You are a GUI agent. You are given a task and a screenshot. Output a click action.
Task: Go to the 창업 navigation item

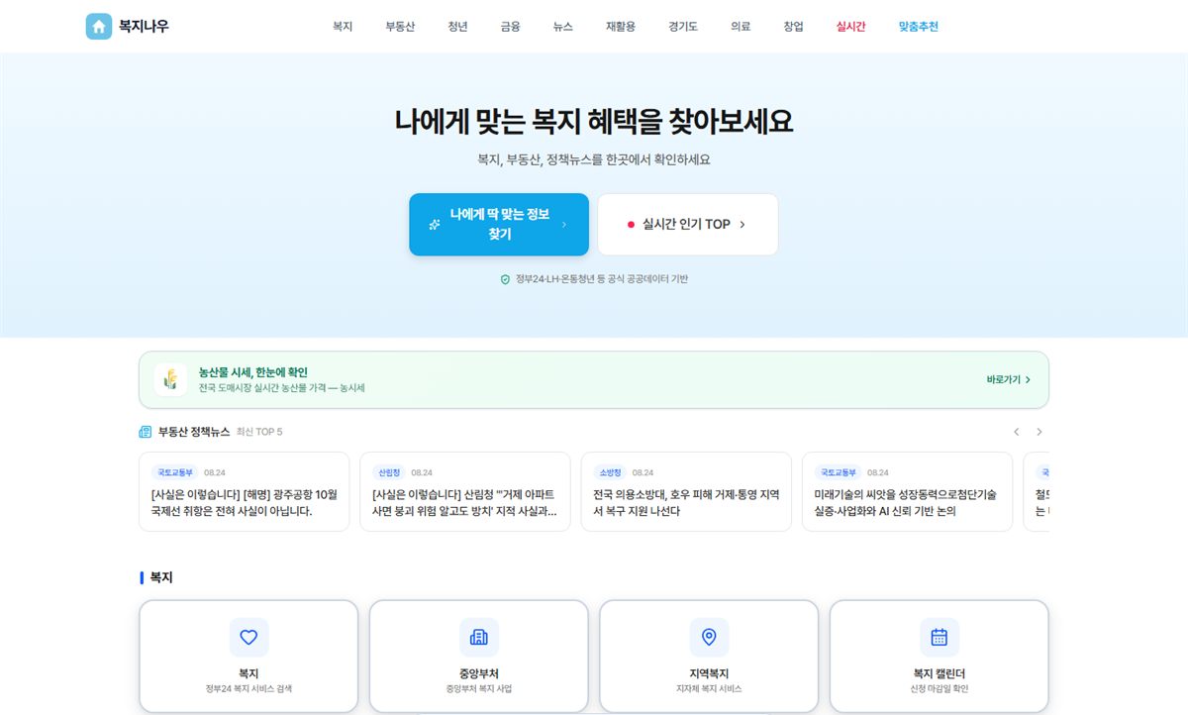(x=793, y=27)
